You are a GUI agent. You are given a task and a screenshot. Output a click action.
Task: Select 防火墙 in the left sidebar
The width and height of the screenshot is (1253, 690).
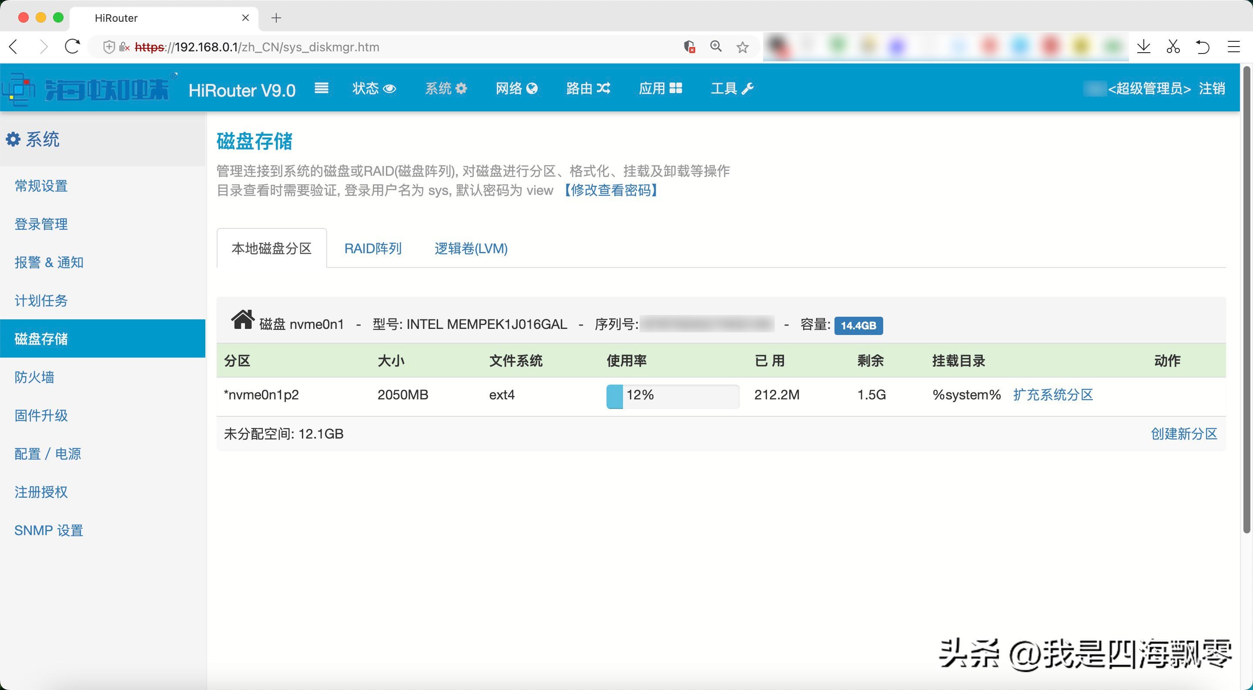[34, 377]
